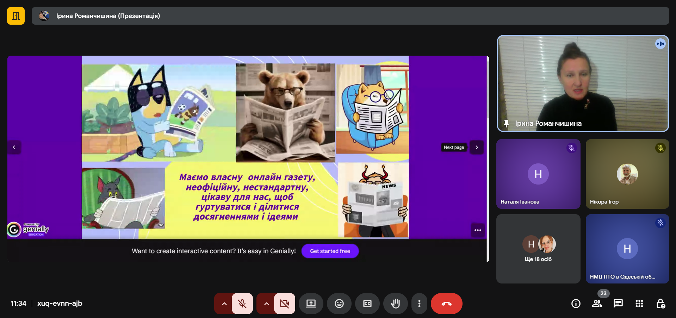Click the present screen share icon
Image resolution: width=676 pixels, height=318 pixels.
tap(311, 304)
